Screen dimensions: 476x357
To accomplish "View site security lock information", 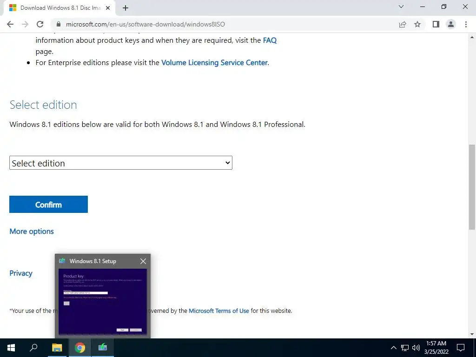I will pos(59,24).
